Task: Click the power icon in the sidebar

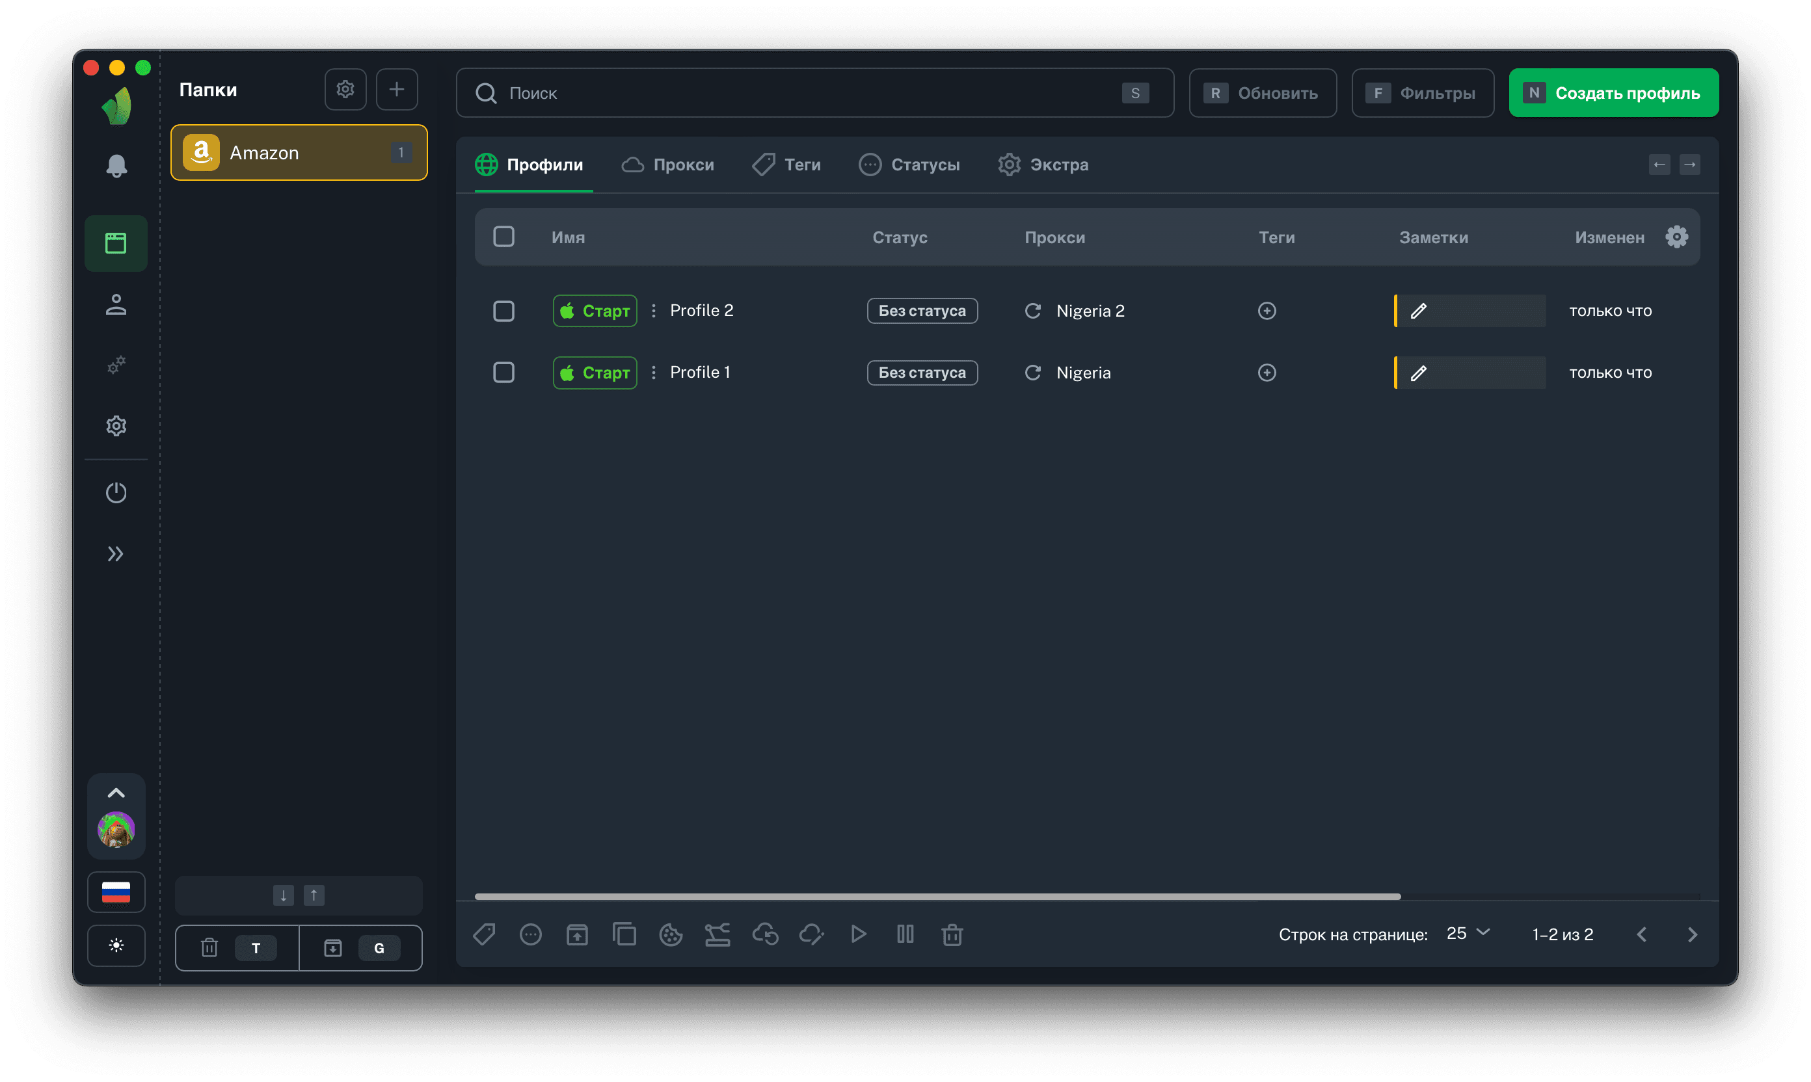Action: pos(116,493)
